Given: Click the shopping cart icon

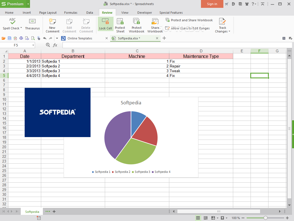Looking at the screenshot, I should pos(227,4).
